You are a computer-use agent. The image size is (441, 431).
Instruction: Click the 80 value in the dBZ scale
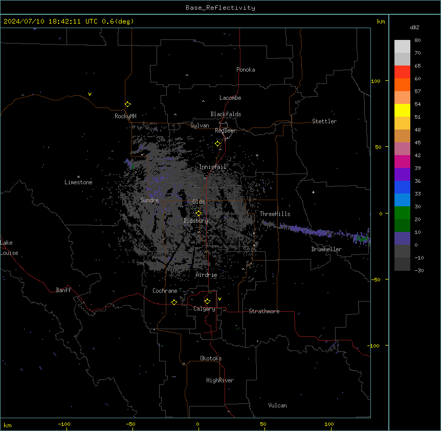pyautogui.click(x=417, y=40)
